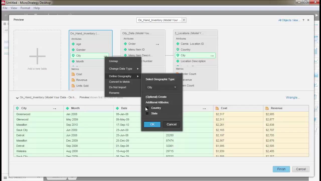
Task: Click OK in Define Geography popup
Action: 152,124
